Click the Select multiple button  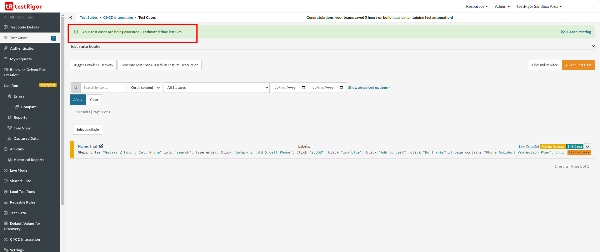[87, 129]
